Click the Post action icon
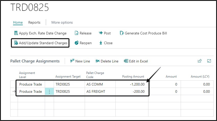Image resolution: width=217 pixels, height=121 pixels. [101, 33]
